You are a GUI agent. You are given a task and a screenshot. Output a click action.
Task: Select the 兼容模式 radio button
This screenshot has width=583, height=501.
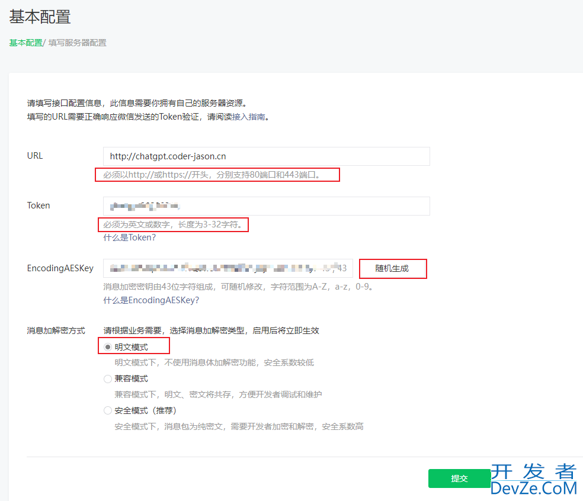(108, 379)
